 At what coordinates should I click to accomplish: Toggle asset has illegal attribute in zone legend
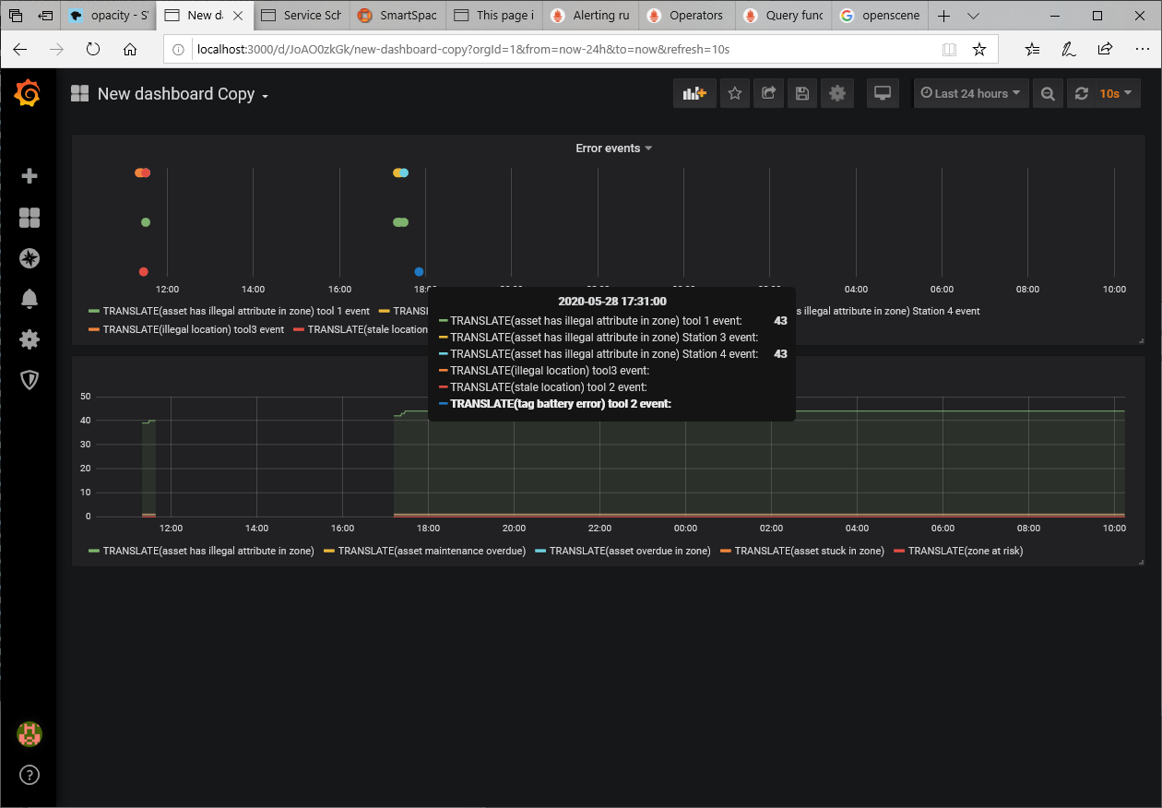[208, 551]
